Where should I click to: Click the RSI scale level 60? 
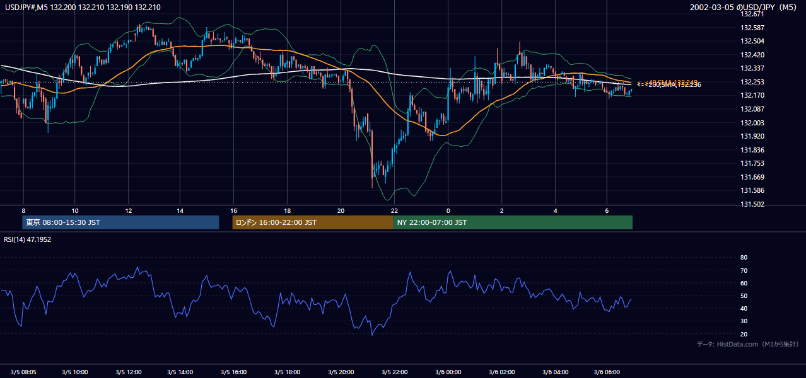(x=744, y=283)
